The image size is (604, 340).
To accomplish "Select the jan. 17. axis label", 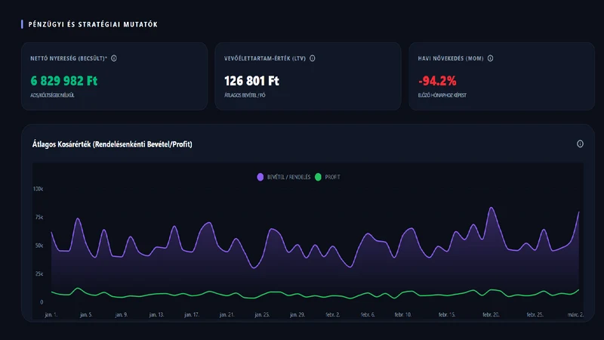I will (x=192, y=314).
